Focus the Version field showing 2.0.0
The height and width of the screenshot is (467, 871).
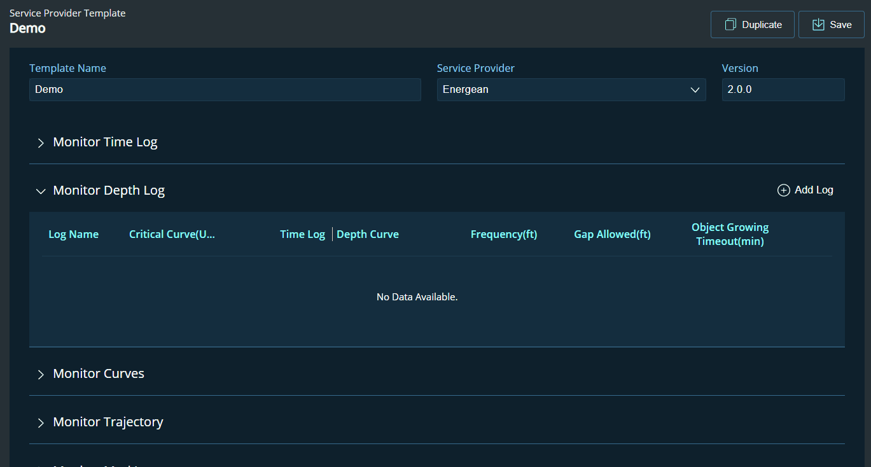pyautogui.click(x=783, y=90)
